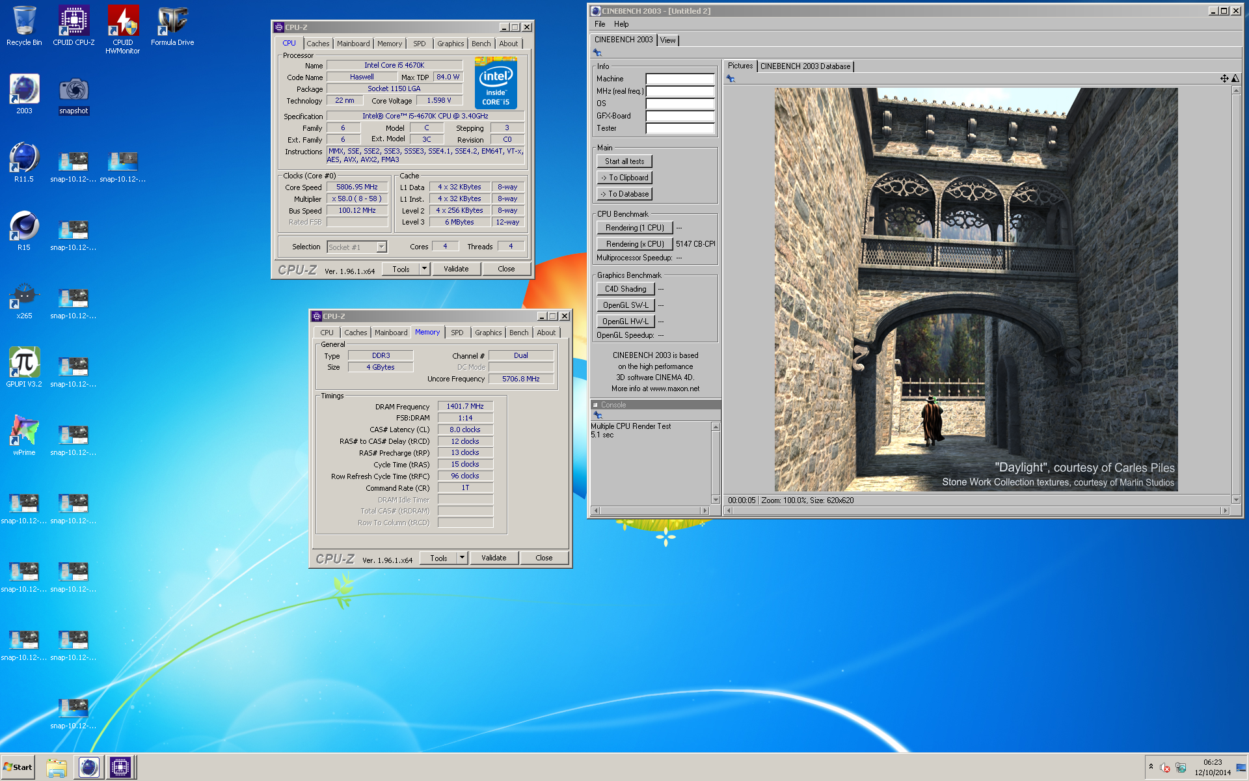Click the Intel Core i5 logo in CPU-Z
1249x781 pixels.
tap(496, 83)
